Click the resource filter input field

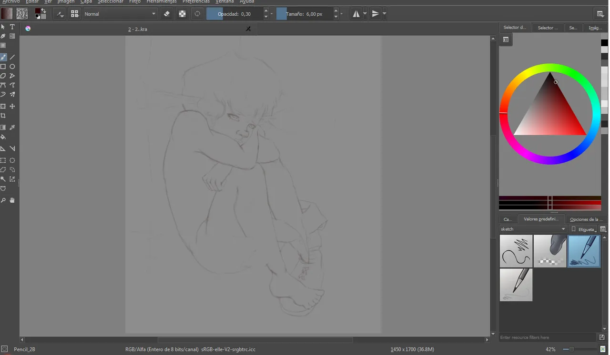point(548,337)
